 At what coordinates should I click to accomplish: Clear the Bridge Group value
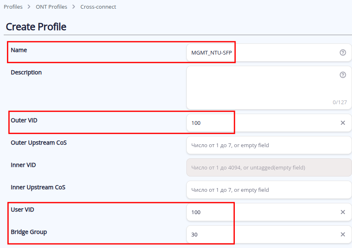pyautogui.click(x=342, y=234)
